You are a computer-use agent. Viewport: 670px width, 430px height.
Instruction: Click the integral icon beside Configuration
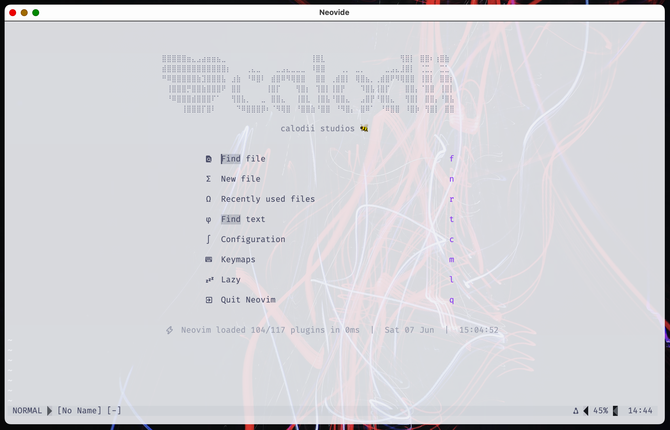click(x=209, y=239)
